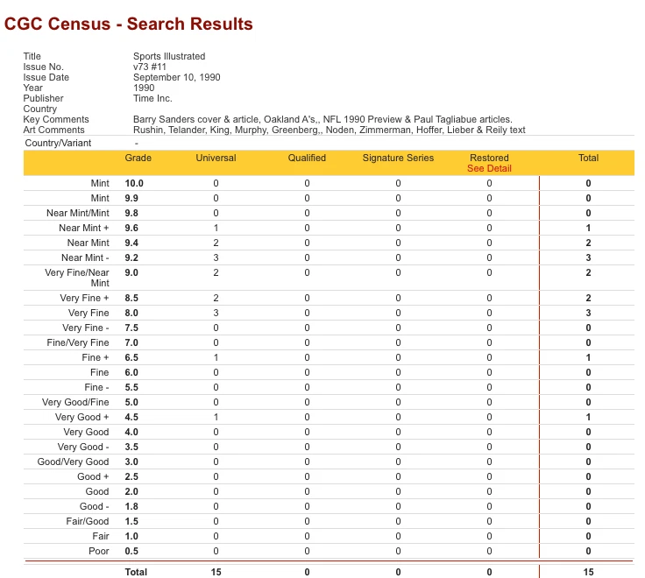Click the Signature Series column header
This screenshot has width=645, height=578.
[398, 158]
